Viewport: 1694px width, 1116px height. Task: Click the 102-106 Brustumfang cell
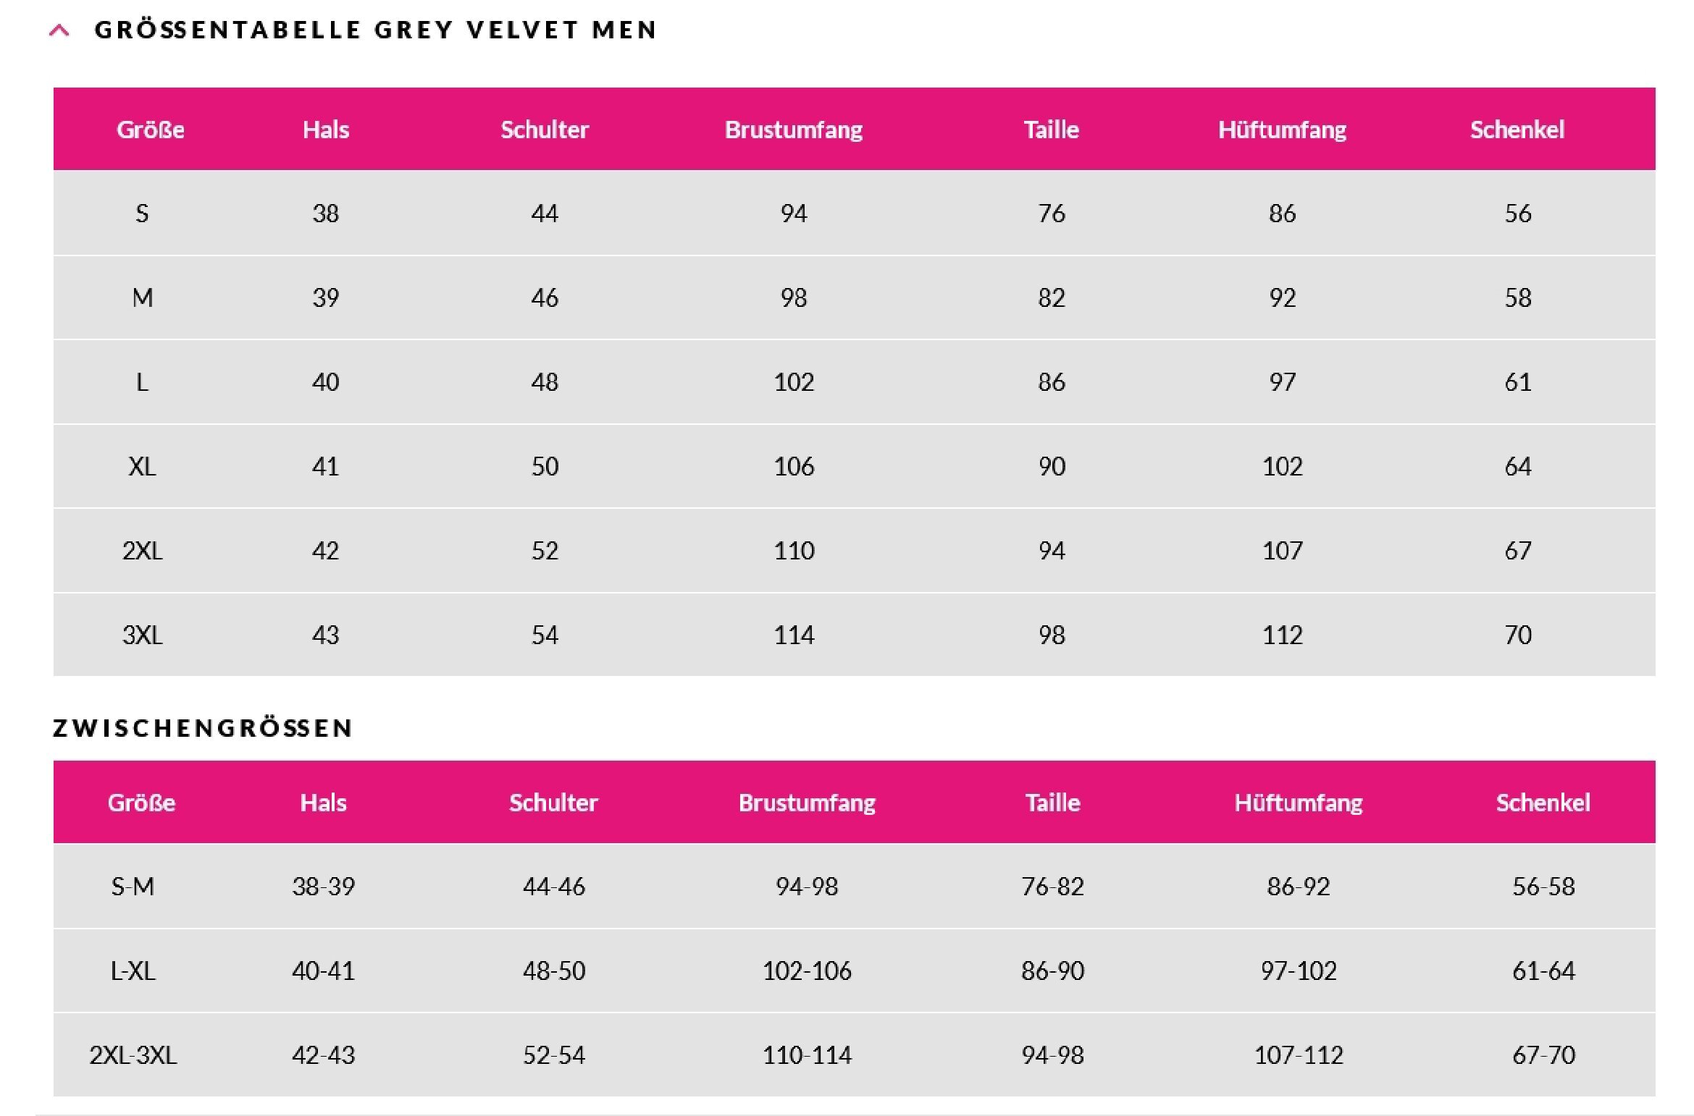click(x=807, y=971)
